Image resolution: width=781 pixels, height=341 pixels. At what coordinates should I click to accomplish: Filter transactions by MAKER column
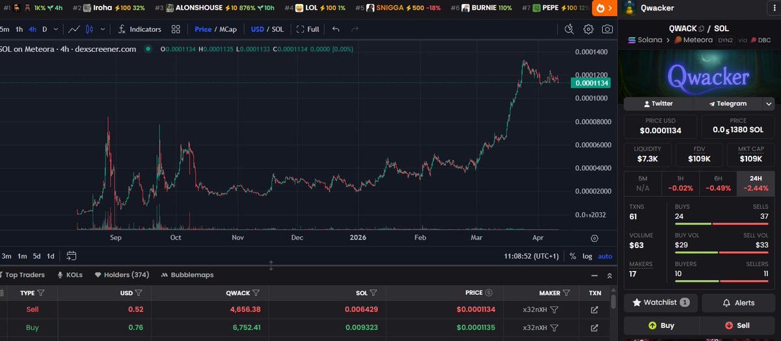pos(566,293)
